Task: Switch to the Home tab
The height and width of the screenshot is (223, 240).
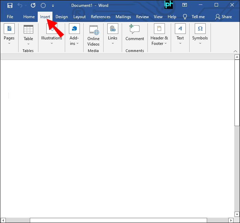Action: point(29,17)
